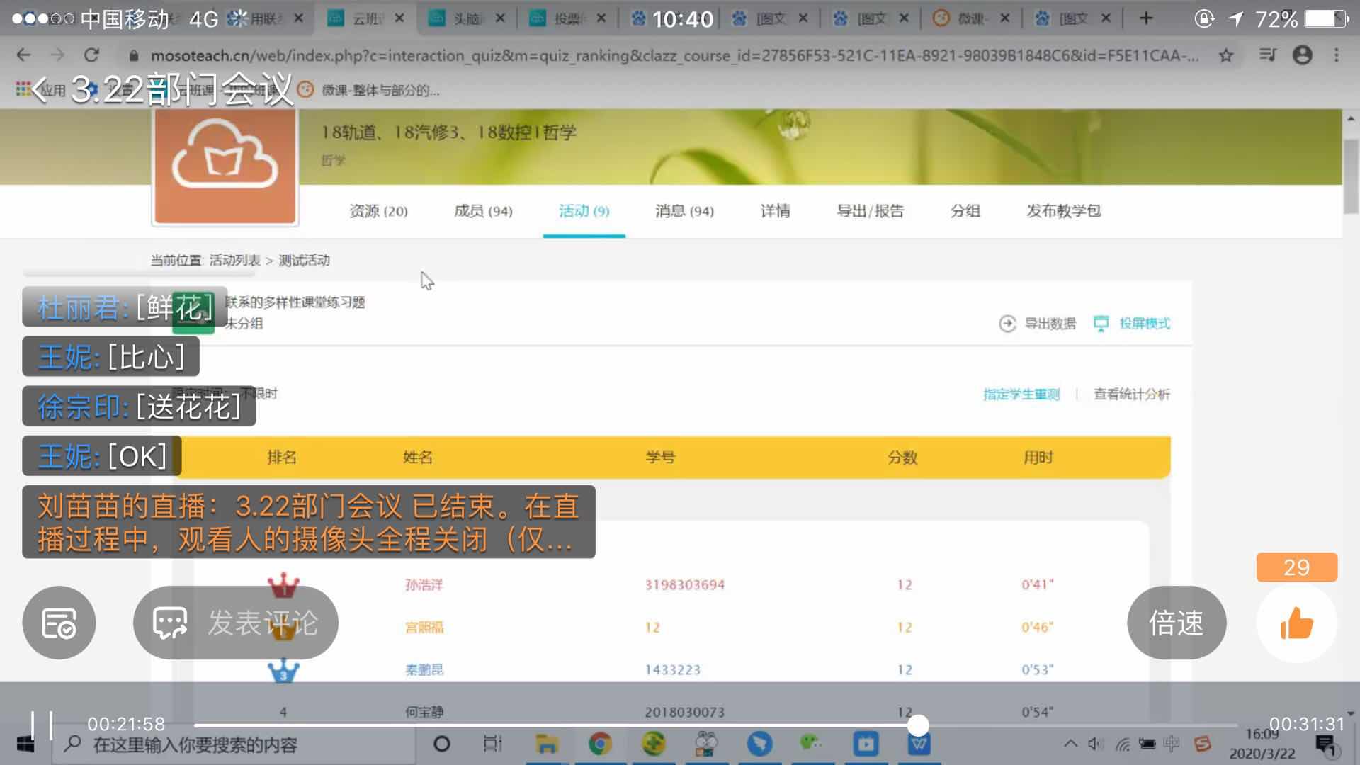
Task: Open the Sogou input tray icon
Action: 1202,744
